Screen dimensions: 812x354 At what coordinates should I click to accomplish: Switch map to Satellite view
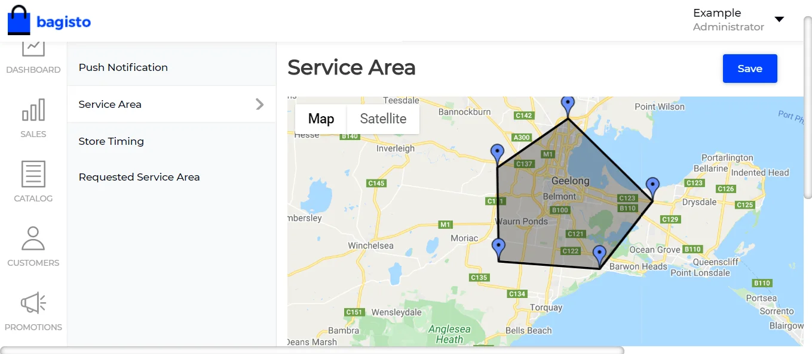[383, 119]
